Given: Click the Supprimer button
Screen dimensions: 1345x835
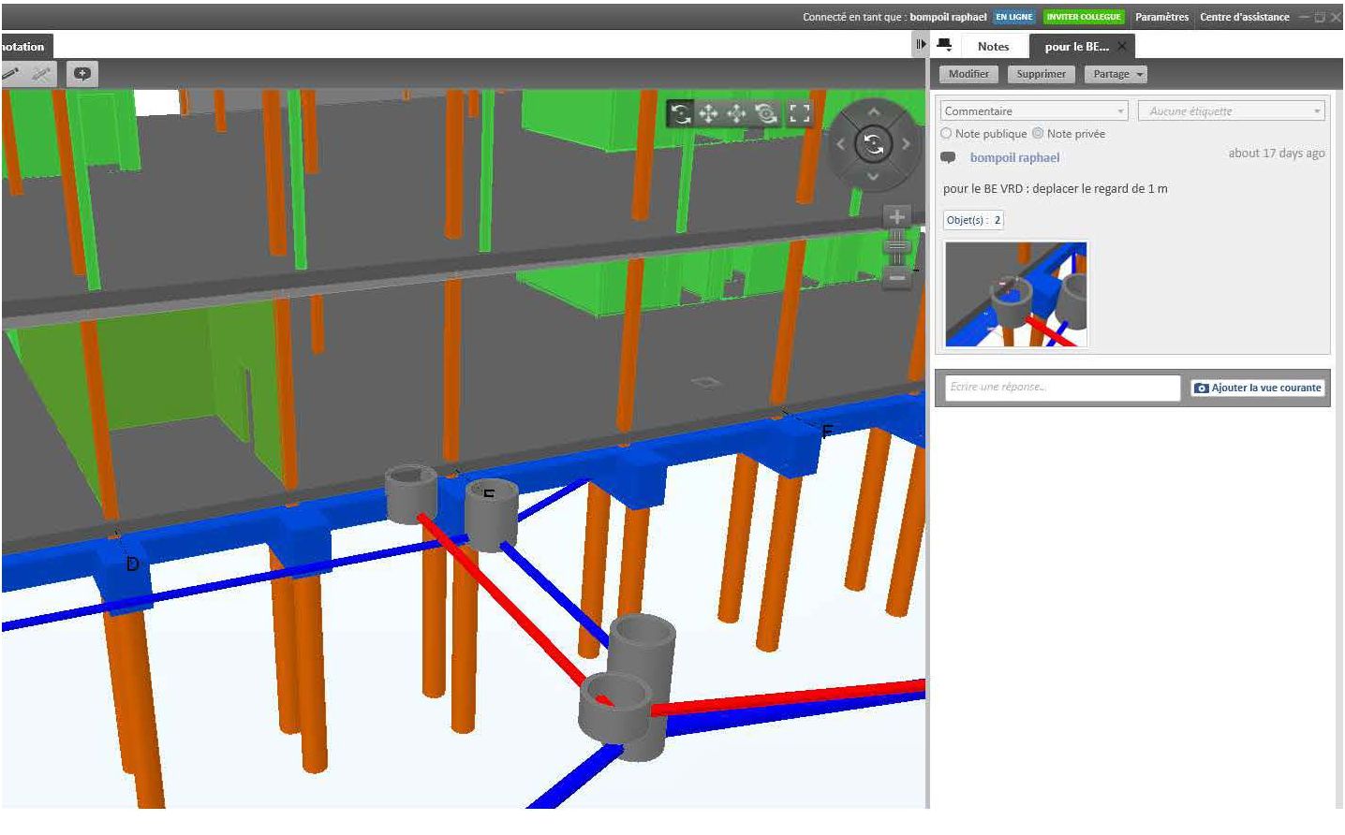Looking at the screenshot, I should tap(1041, 74).
